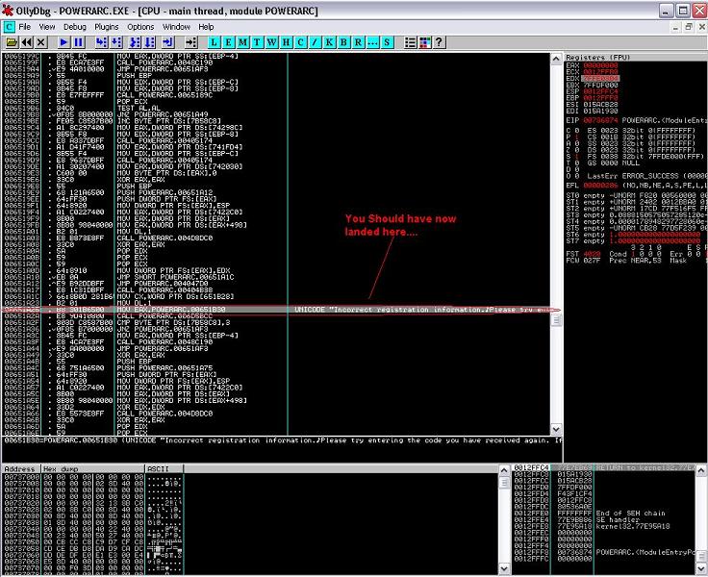Open Appearance options colored grid icon
The height and width of the screenshot is (577, 708).
pyautogui.click(x=425, y=42)
